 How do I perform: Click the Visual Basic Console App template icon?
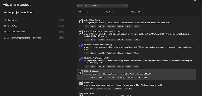pyautogui.click(x=81, y=84)
